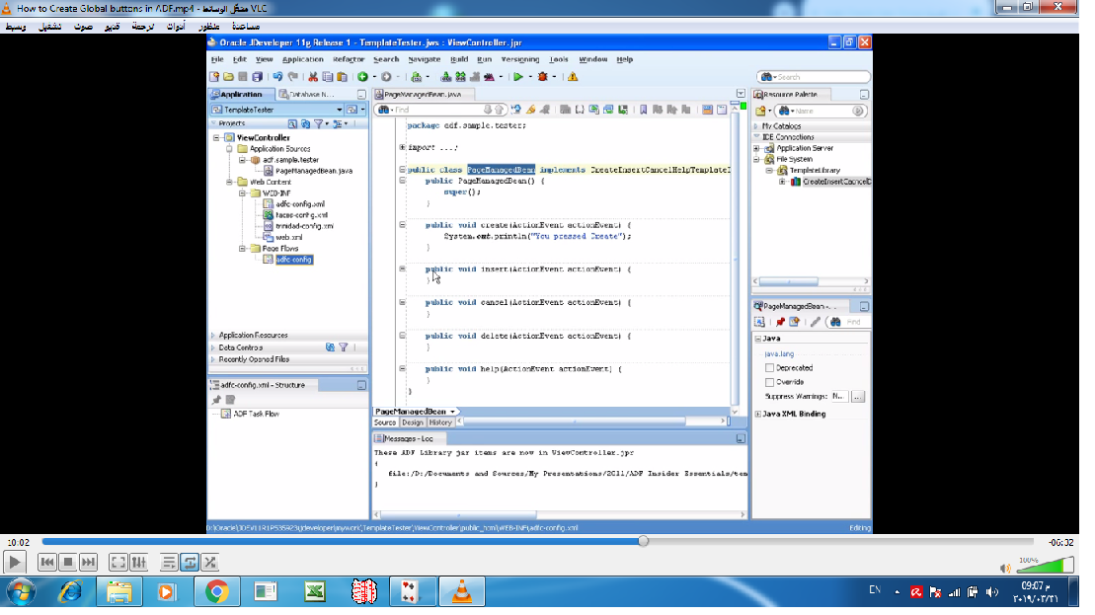Open the TemplateTester application dropdown

[x=340, y=110]
